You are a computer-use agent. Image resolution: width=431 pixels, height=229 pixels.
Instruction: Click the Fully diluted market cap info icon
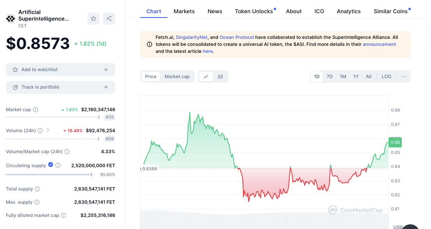[63, 215]
